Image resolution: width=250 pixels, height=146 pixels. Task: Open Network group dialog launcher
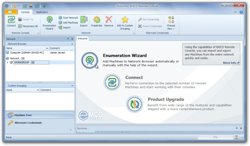pos(134,33)
